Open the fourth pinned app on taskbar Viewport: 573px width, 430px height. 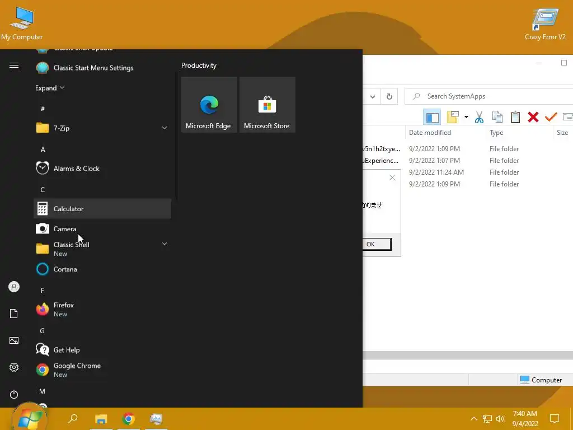(x=156, y=419)
